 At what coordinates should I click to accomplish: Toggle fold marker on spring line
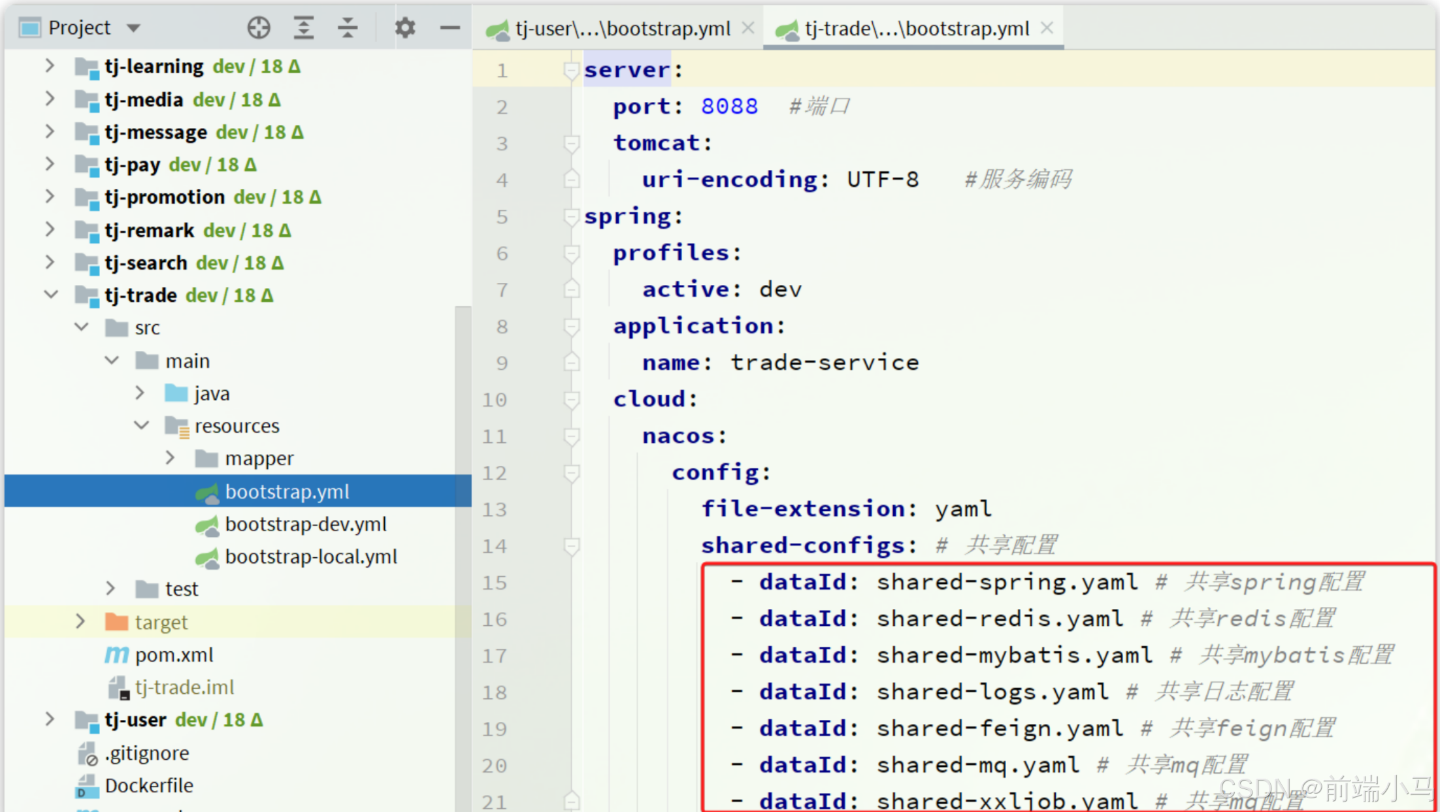(571, 216)
